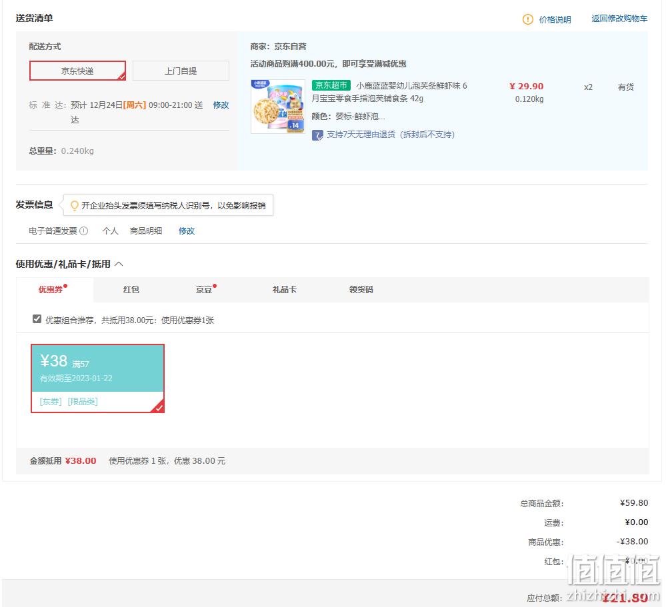Toggle the ¥38 满57 coupon card
666x607 pixels.
click(x=97, y=378)
